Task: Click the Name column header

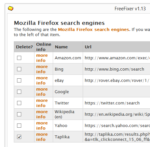Action: click(x=61, y=47)
